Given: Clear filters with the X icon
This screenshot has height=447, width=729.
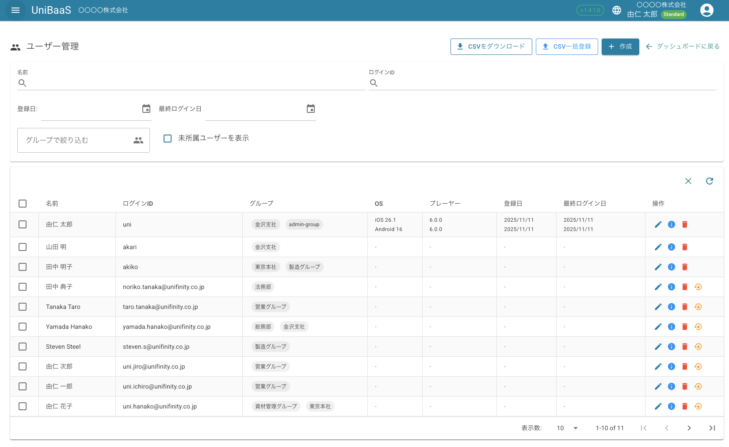Looking at the screenshot, I should [x=688, y=181].
